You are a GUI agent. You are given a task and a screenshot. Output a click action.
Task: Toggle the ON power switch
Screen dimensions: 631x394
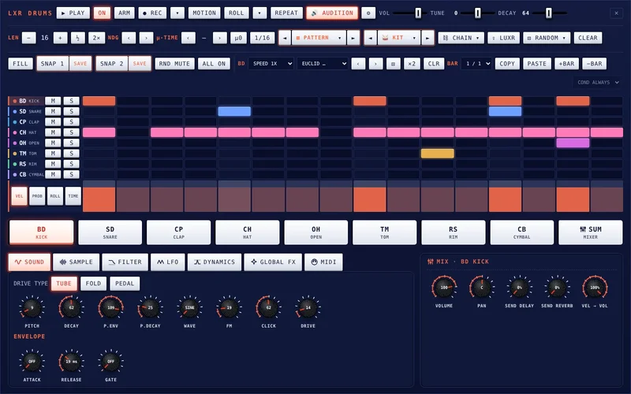point(102,13)
